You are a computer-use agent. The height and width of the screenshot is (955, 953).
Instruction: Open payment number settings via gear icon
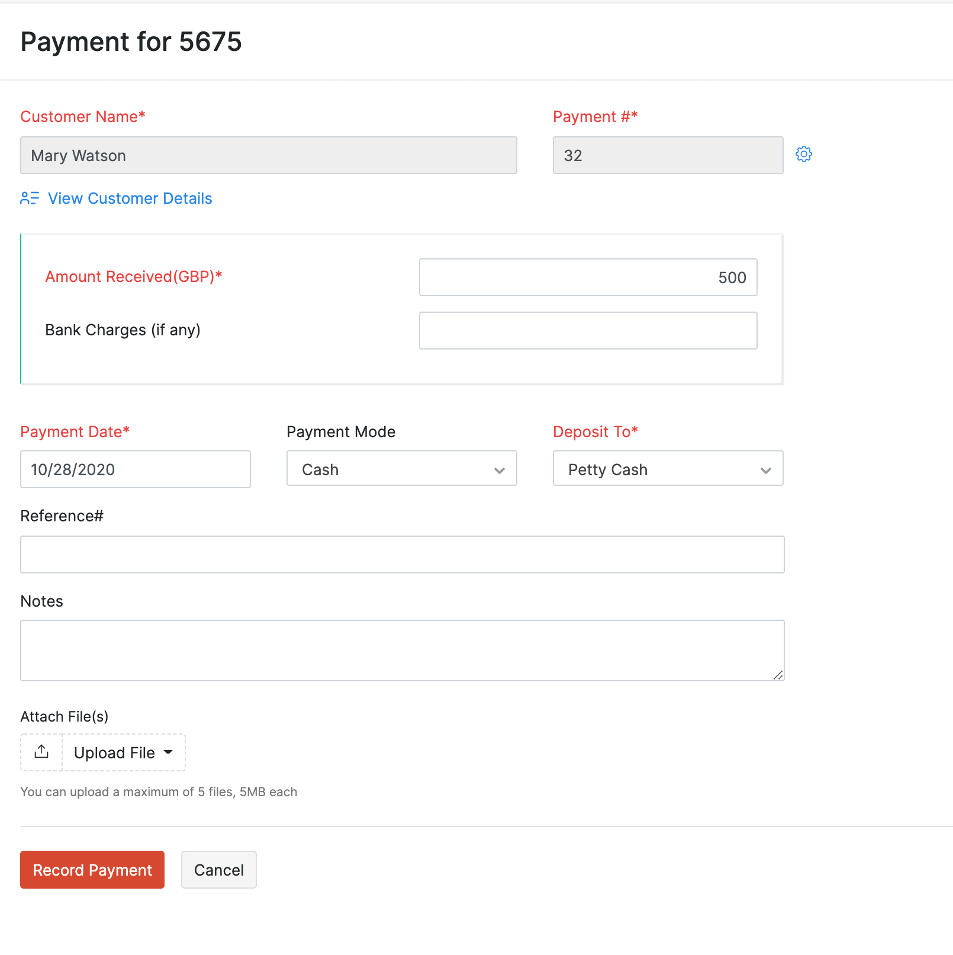click(803, 154)
